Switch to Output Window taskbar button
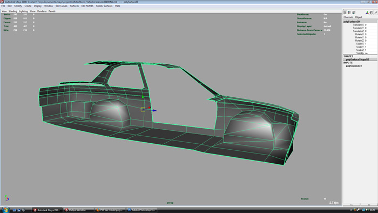 (79, 210)
